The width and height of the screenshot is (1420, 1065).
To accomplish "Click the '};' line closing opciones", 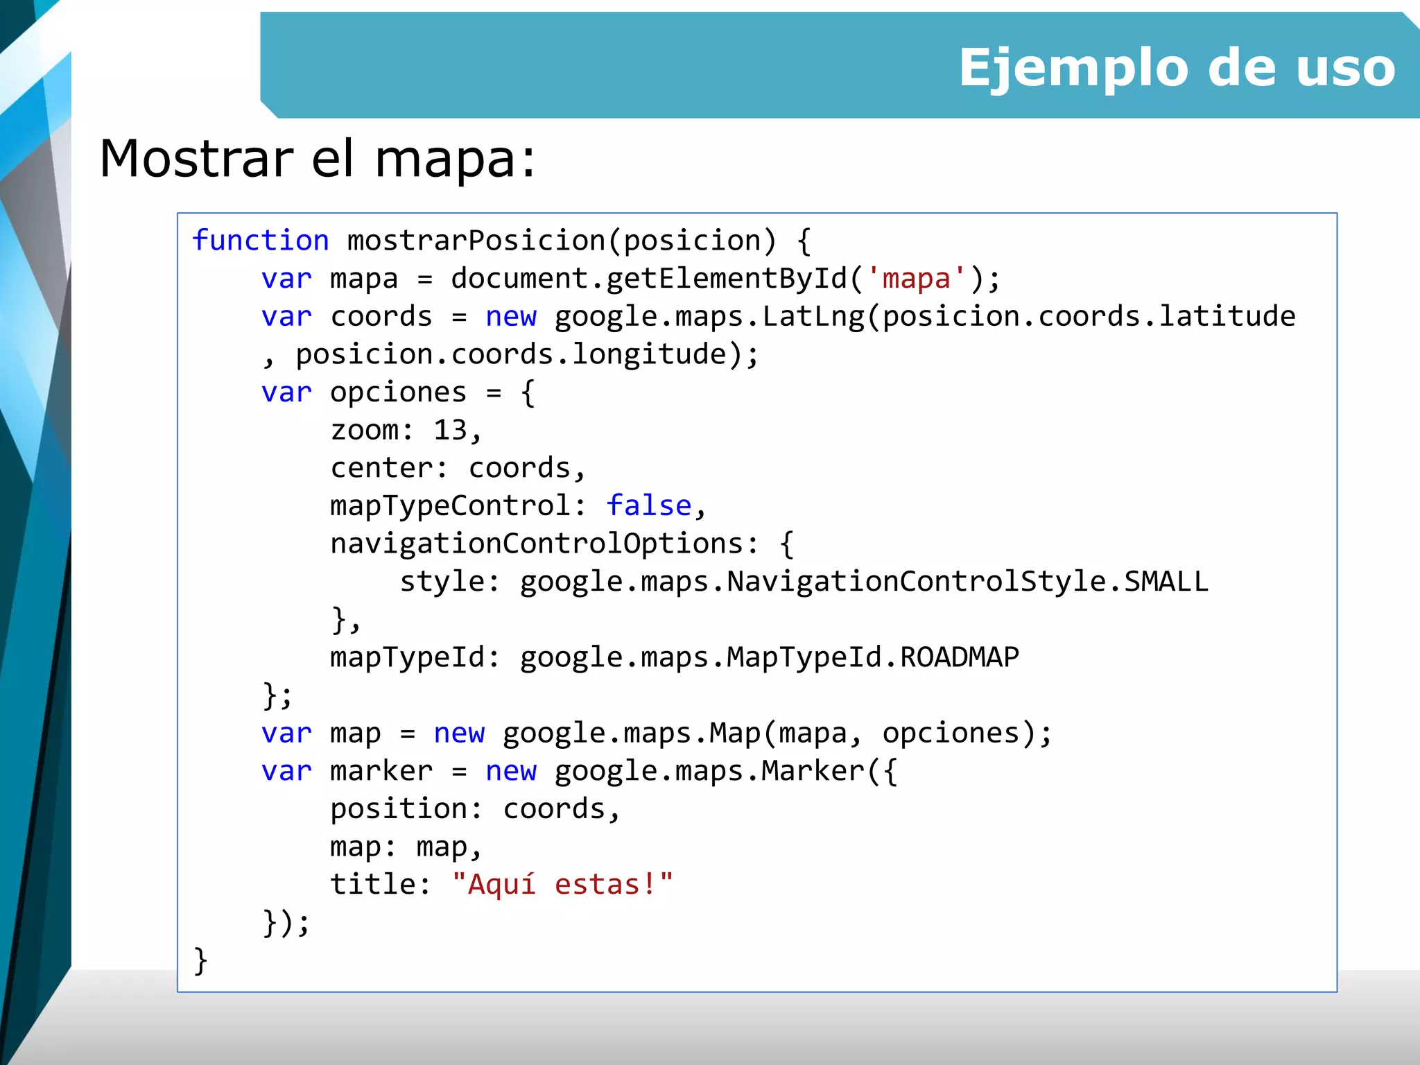I will click(x=278, y=695).
